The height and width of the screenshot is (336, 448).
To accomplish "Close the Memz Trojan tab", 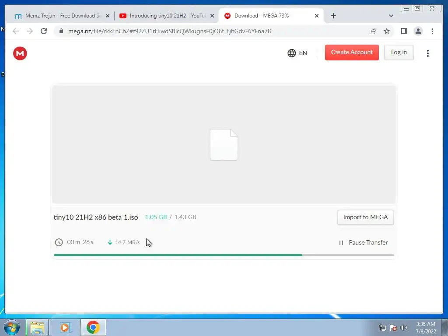I will (108, 16).
